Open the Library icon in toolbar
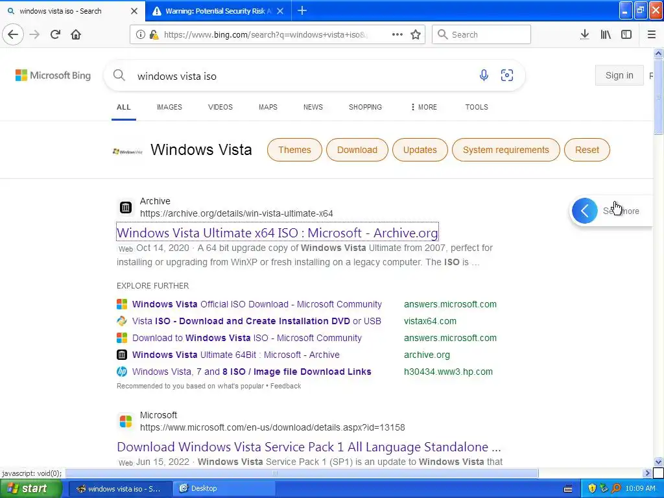Image resolution: width=664 pixels, height=498 pixels. (606, 34)
